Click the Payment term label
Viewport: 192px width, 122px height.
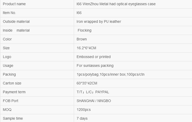[x=14, y=92]
